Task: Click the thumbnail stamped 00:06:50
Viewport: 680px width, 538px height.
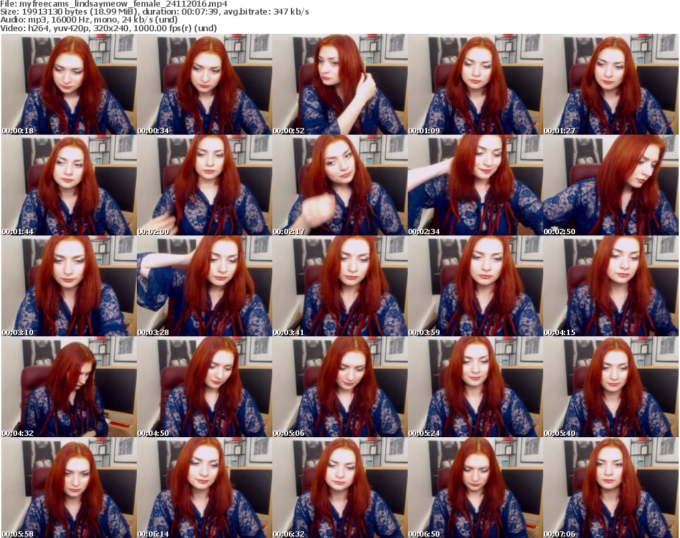Action: [x=475, y=488]
